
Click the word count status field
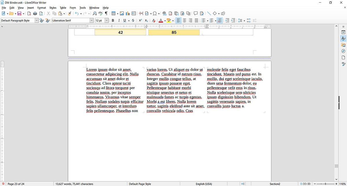pyautogui.click(x=74, y=184)
